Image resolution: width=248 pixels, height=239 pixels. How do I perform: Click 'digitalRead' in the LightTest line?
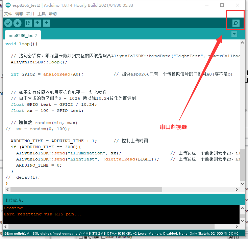pos(120,159)
